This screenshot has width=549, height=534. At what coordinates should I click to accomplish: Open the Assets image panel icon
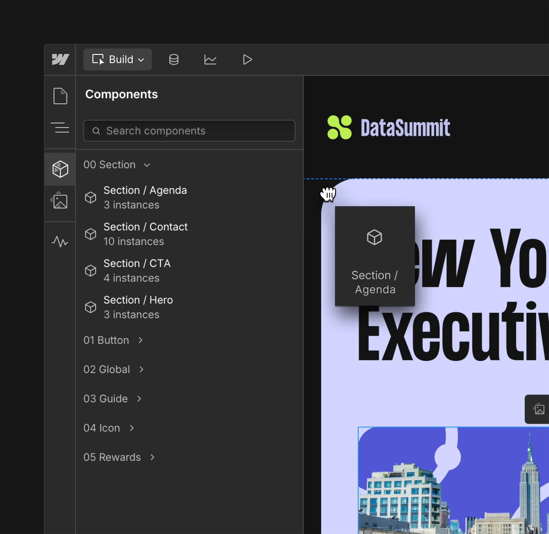pyautogui.click(x=60, y=201)
